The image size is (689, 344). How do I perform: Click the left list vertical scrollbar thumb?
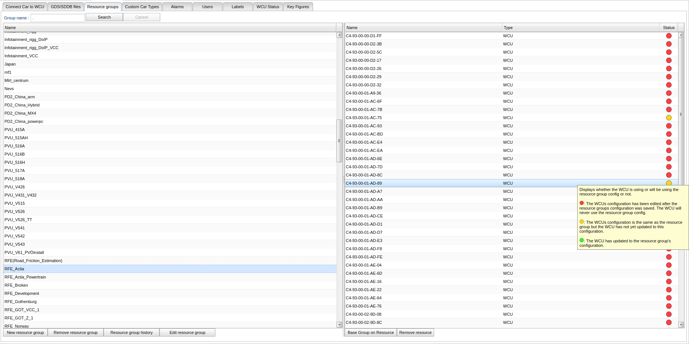[x=339, y=141]
